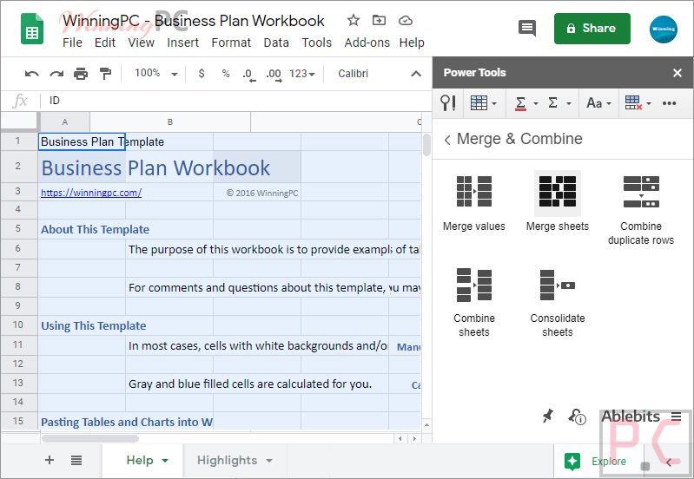Open the File menu
This screenshot has height=479, width=694.
pyautogui.click(x=72, y=43)
